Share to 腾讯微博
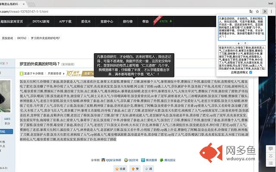The width and height of the screenshot is (276, 172). (x=151, y=160)
